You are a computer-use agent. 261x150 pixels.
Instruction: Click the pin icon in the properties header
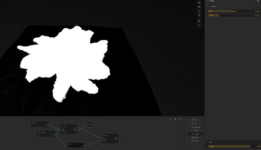pyautogui.click(x=258, y=1)
